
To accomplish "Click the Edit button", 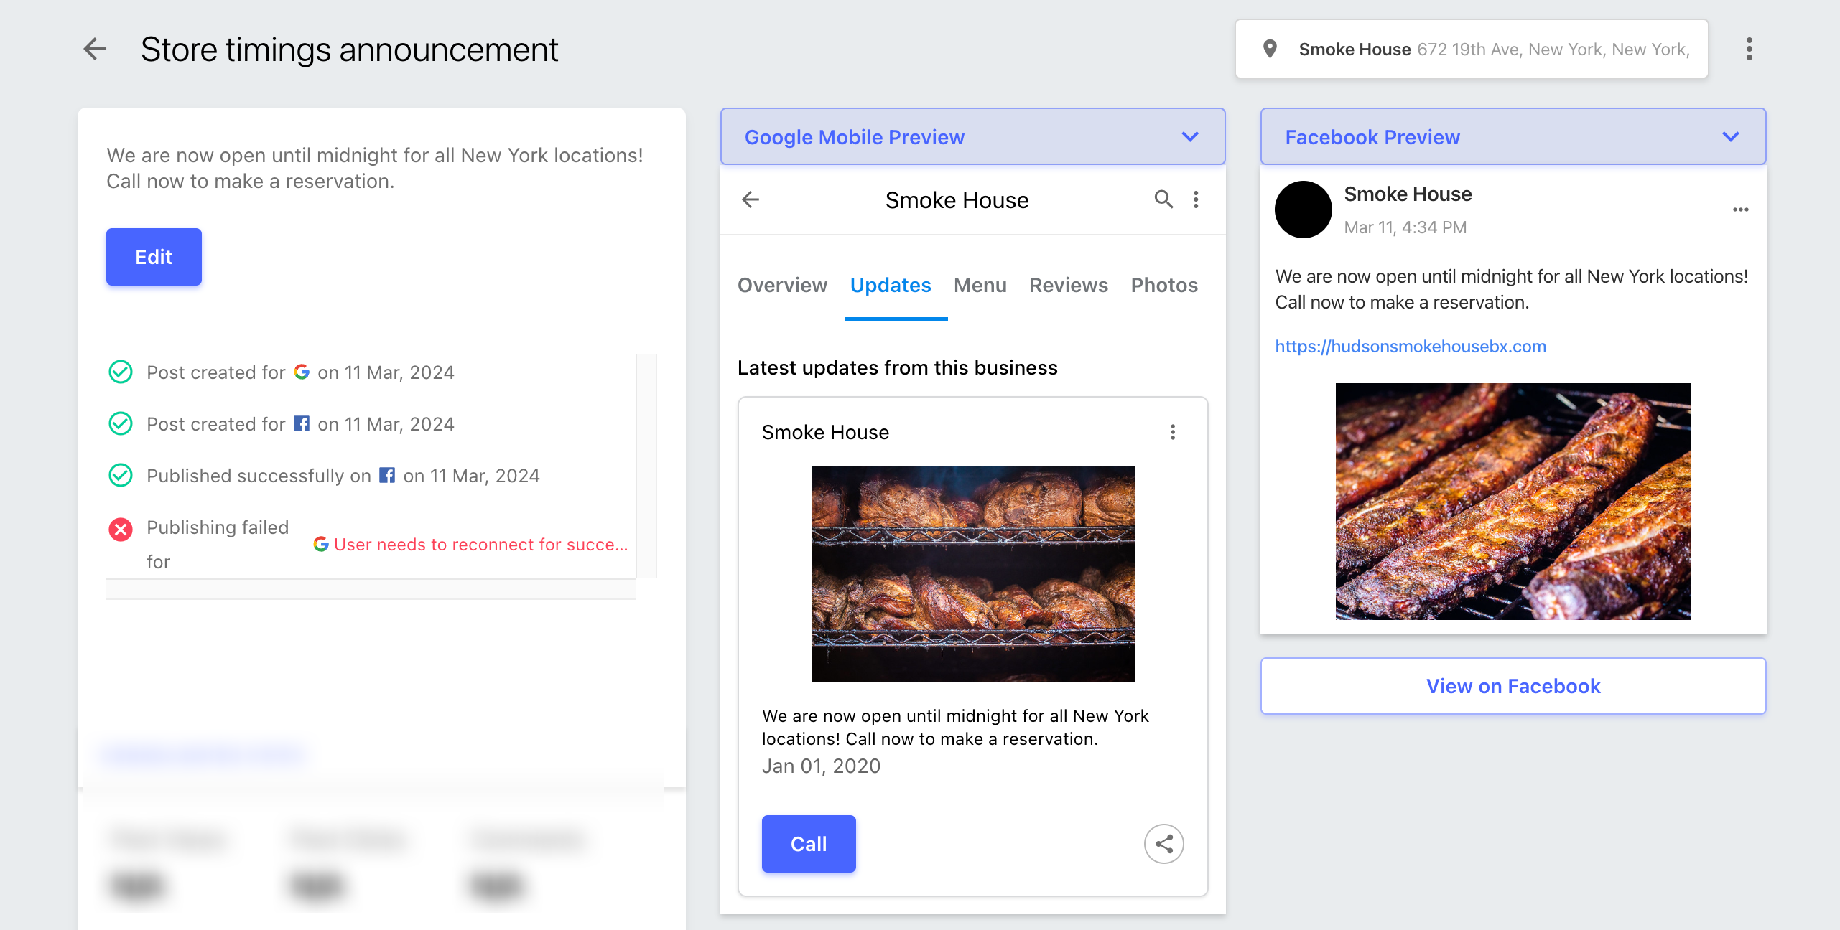I will click(154, 257).
